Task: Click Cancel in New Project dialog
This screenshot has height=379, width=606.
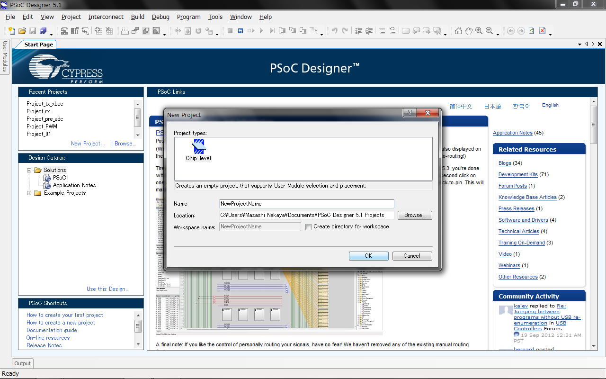Action: [x=412, y=256]
